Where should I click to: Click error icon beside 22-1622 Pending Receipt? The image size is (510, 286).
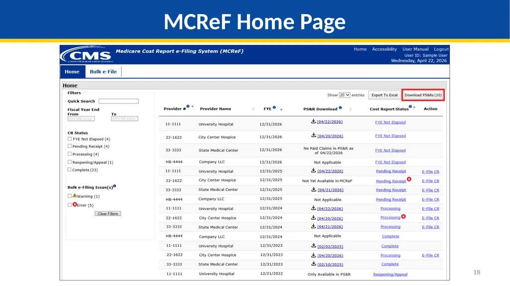coord(409,179)
